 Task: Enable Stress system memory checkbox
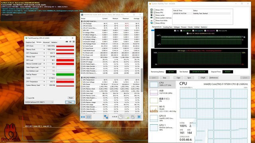coord(155,18)
